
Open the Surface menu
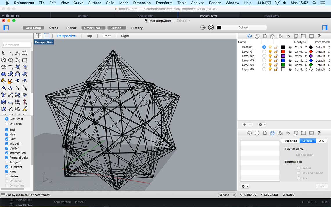point(95,3)
